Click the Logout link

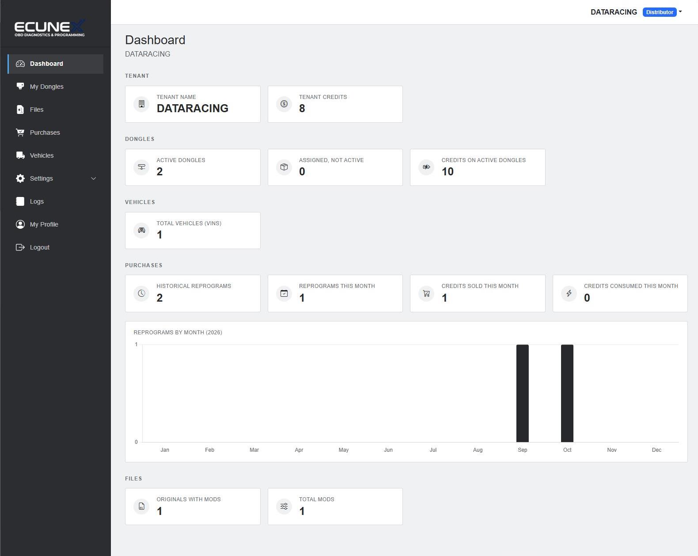coord(56,247)
